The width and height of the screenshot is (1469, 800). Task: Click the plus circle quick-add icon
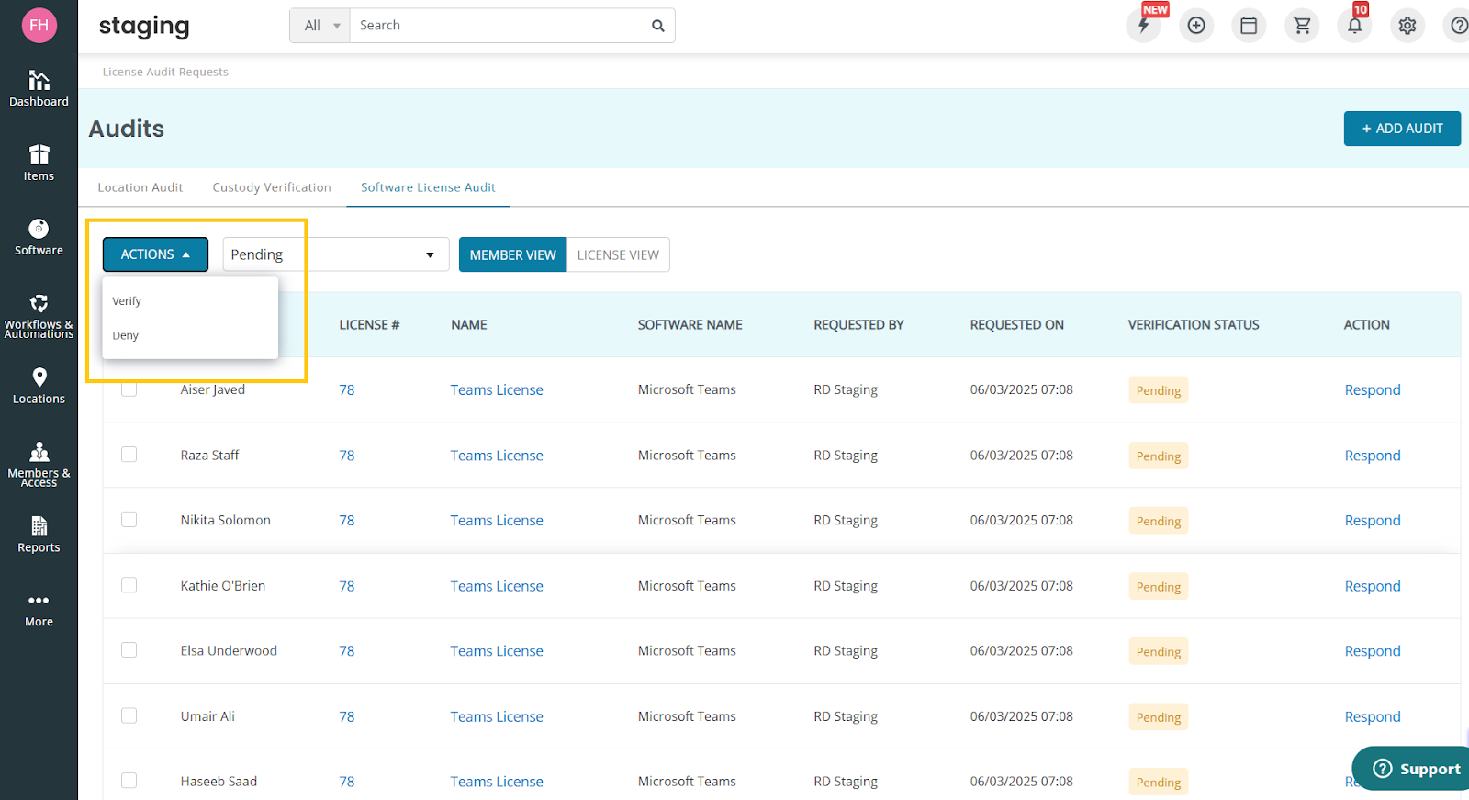click(1196, 26)
